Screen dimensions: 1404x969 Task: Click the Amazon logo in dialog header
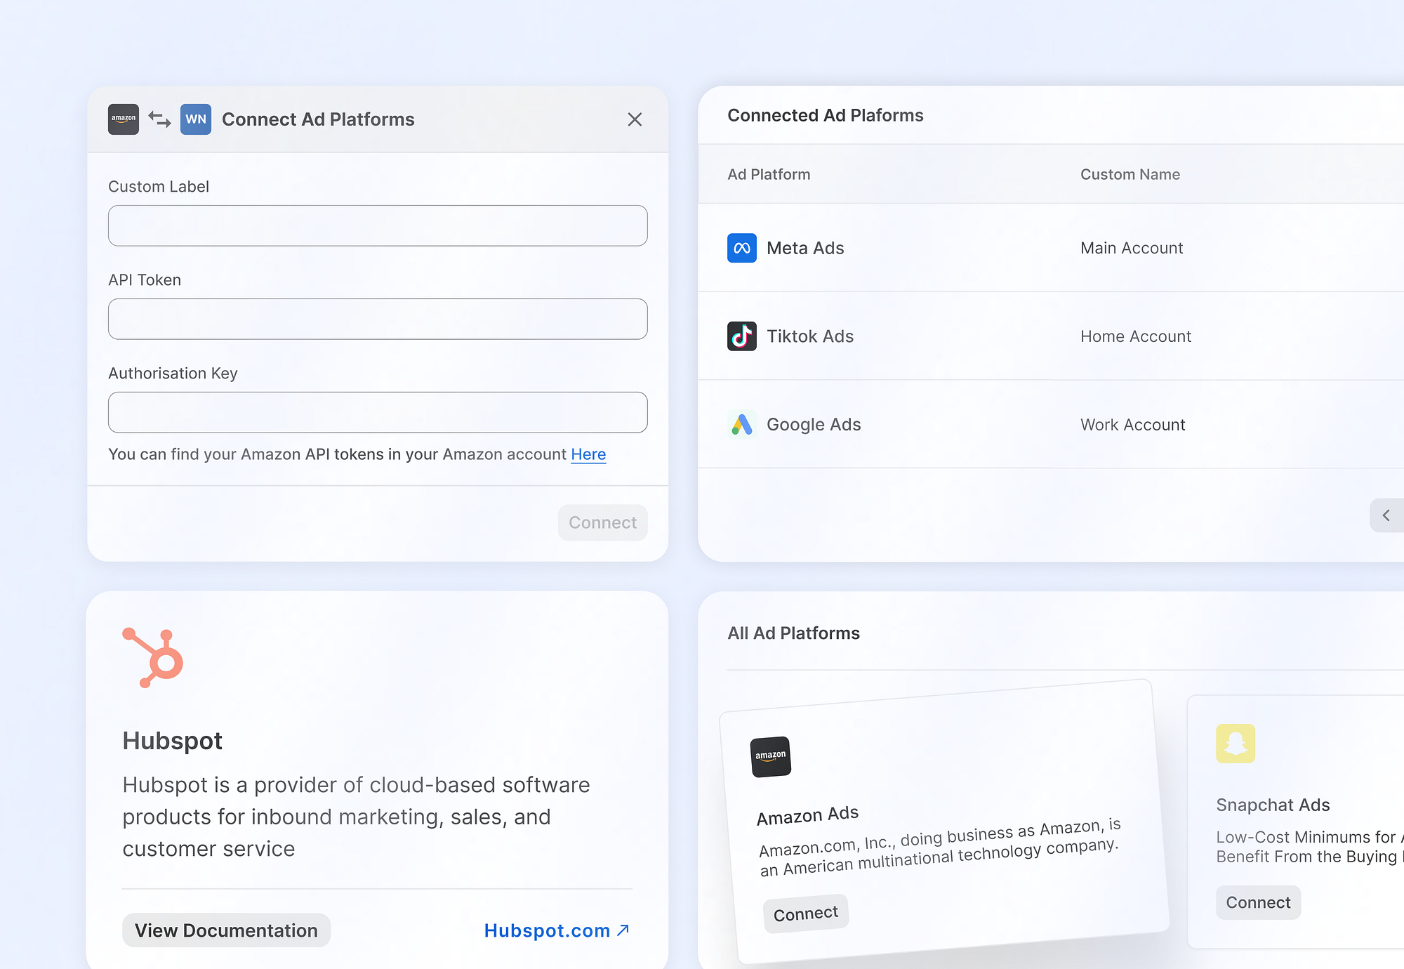pyautogui.click(x=124, y=119)
